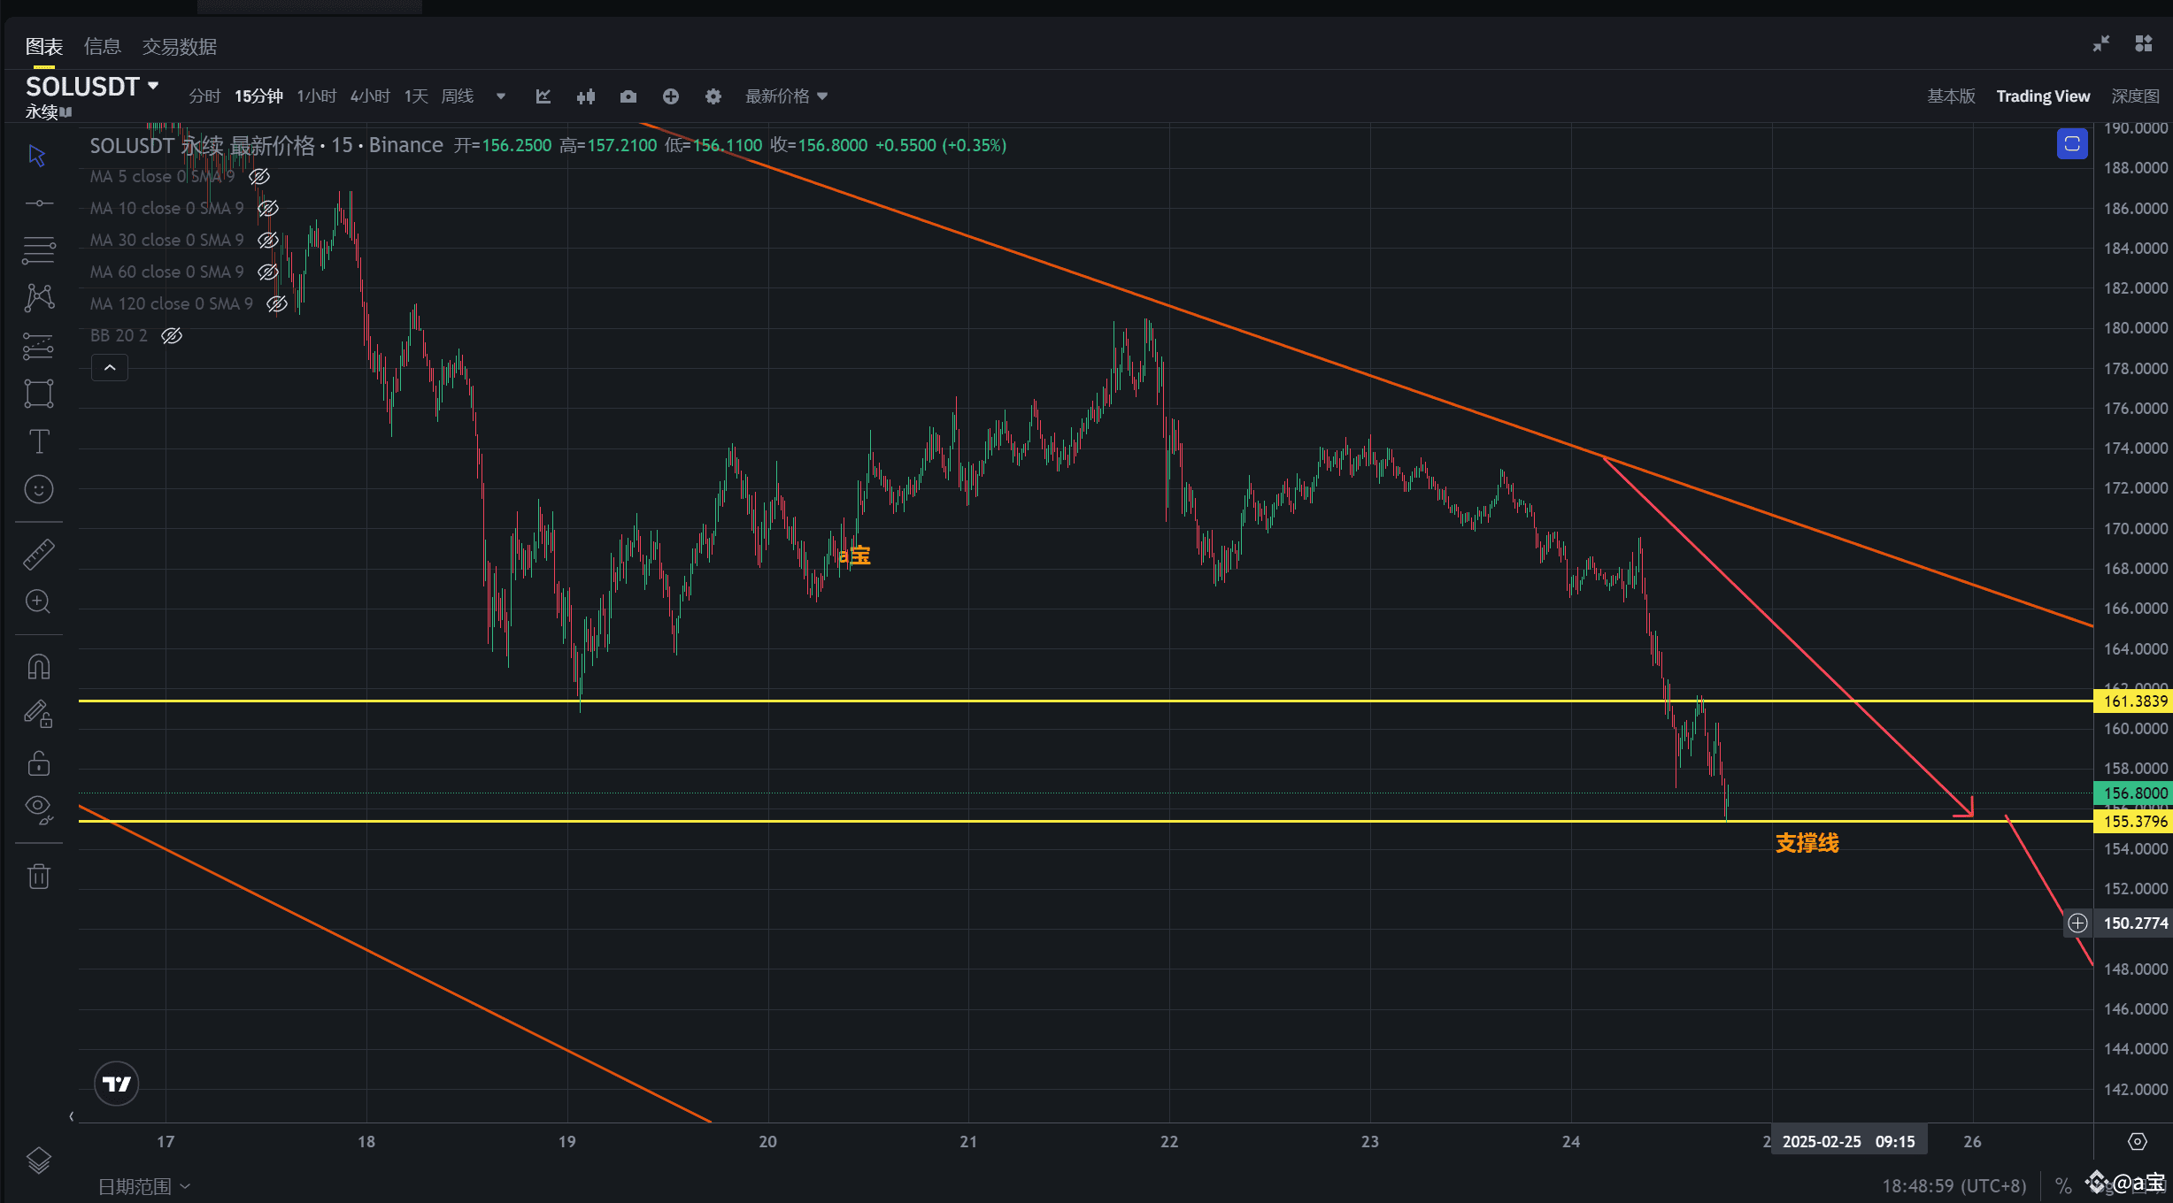
Task: Switch to the 图表 tab
Action: tap(44, 47)
